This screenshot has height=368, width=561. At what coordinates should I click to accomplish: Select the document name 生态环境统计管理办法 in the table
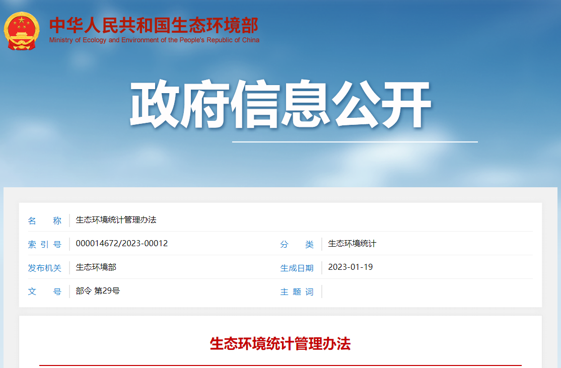click(x=116, y=219)
